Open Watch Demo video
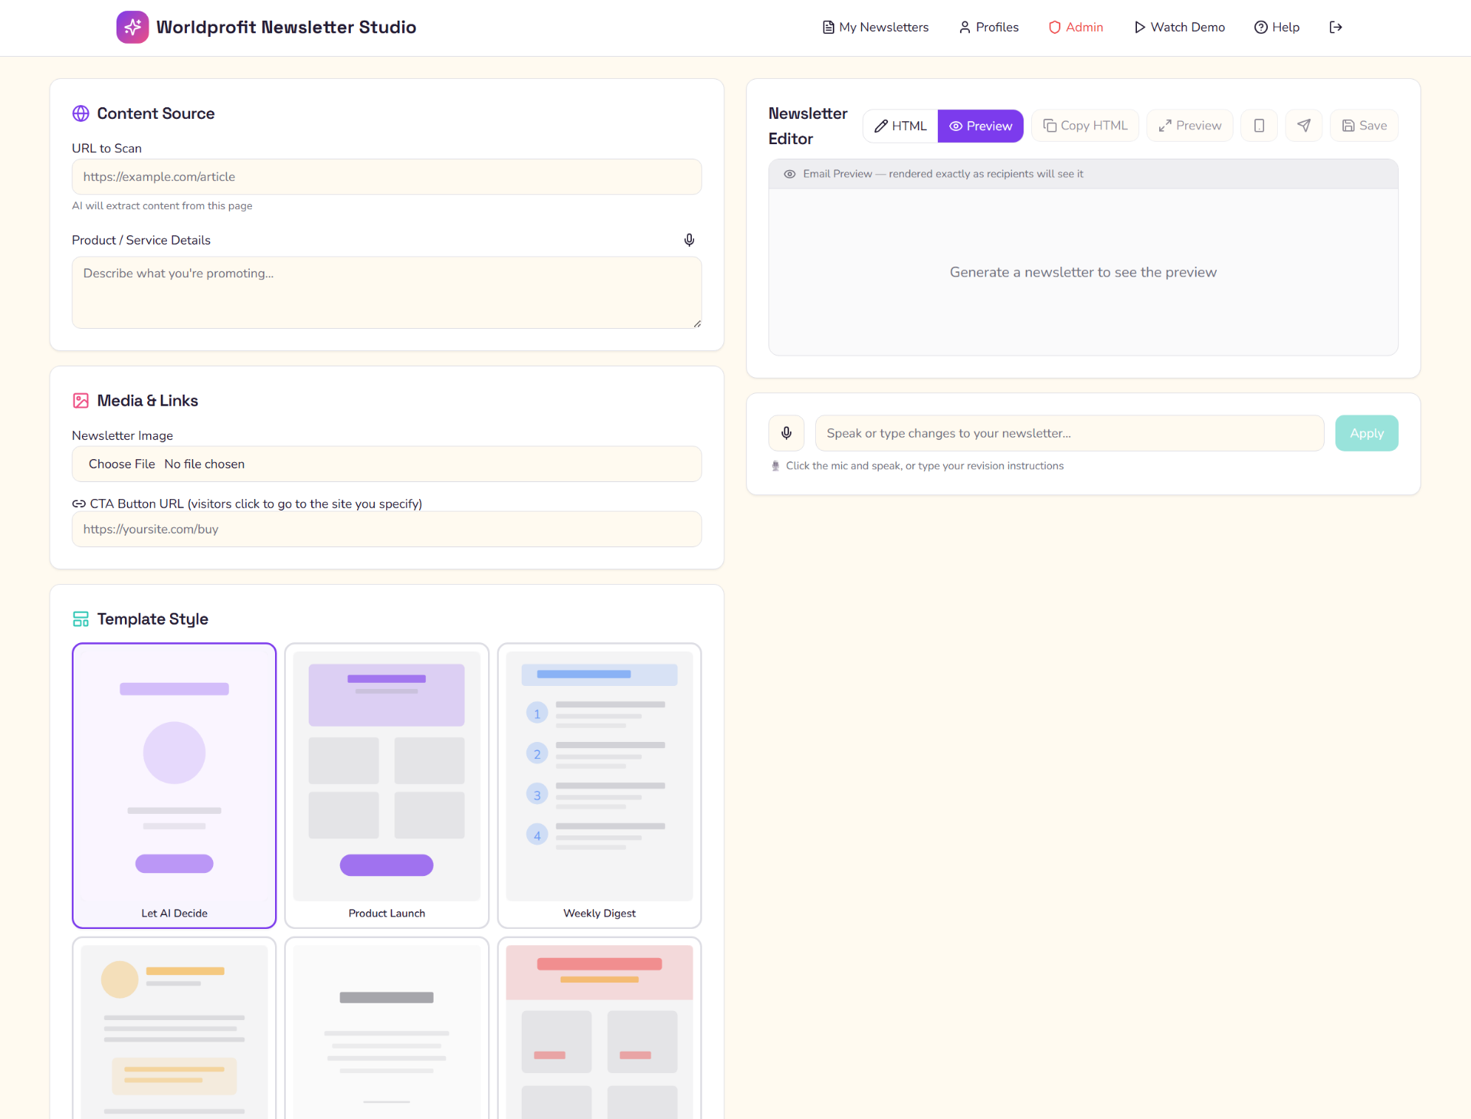The height and width of the screenshot is (1119, 1471). tap(1180, 27)
